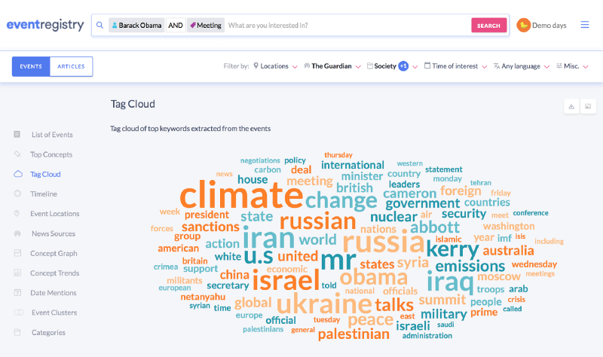The height and width of the screenshot is (357, 603).
Task: Click the magnifier icon in search bar
Action: [x=99, y=26]
